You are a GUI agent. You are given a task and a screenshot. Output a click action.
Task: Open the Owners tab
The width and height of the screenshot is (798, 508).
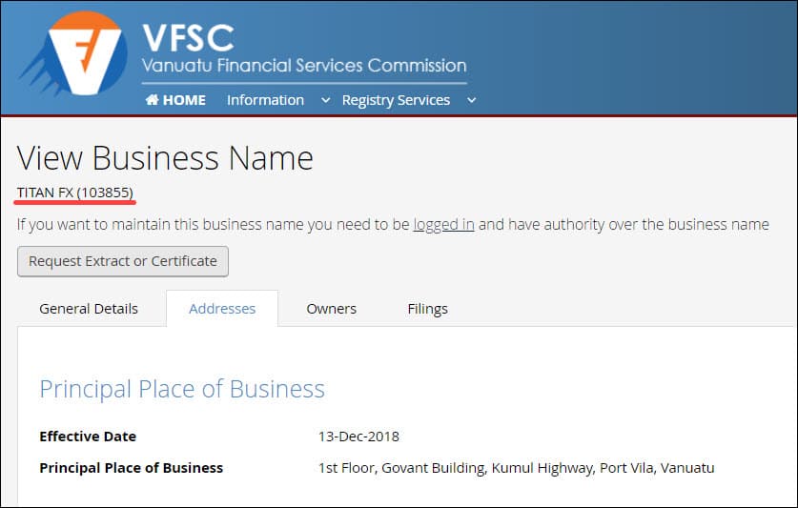[331, 309]
